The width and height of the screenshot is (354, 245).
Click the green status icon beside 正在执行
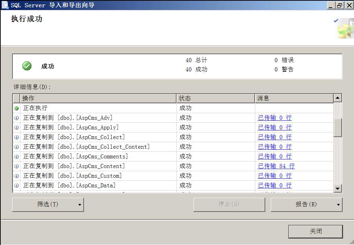pos(17,108)
